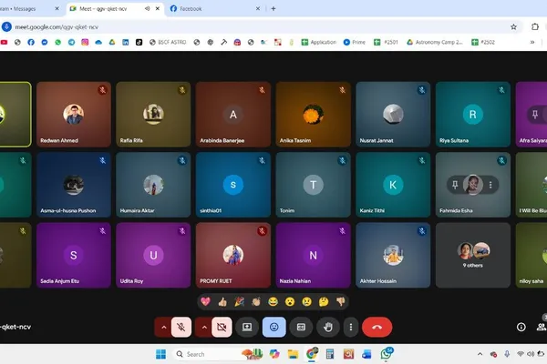
Task: Click the 9 others participants tile
Action: coord(472,256)
